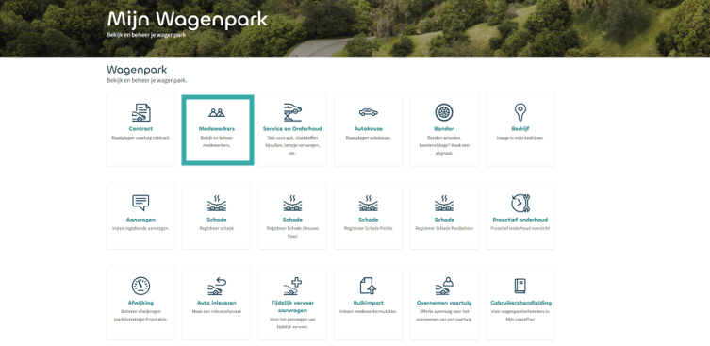Select Afwijking description about jaarkilometrage Prijsmatrix
The image size is (710, 346).
pos(140,315)
